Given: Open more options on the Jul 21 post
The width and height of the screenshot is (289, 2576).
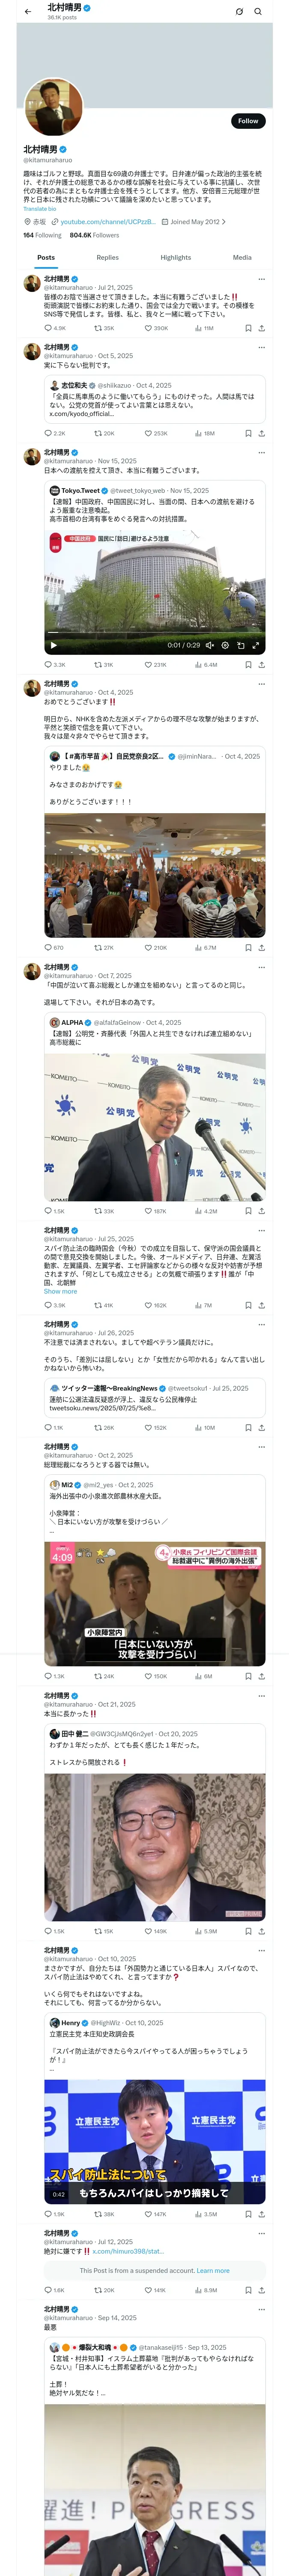Looking at the screenshot, I should [261, 279].
